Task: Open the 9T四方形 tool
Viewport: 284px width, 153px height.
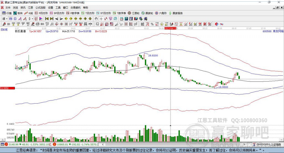Action: (104, 13)
